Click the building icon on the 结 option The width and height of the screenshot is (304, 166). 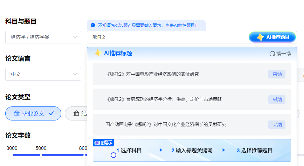click(76, 113)
